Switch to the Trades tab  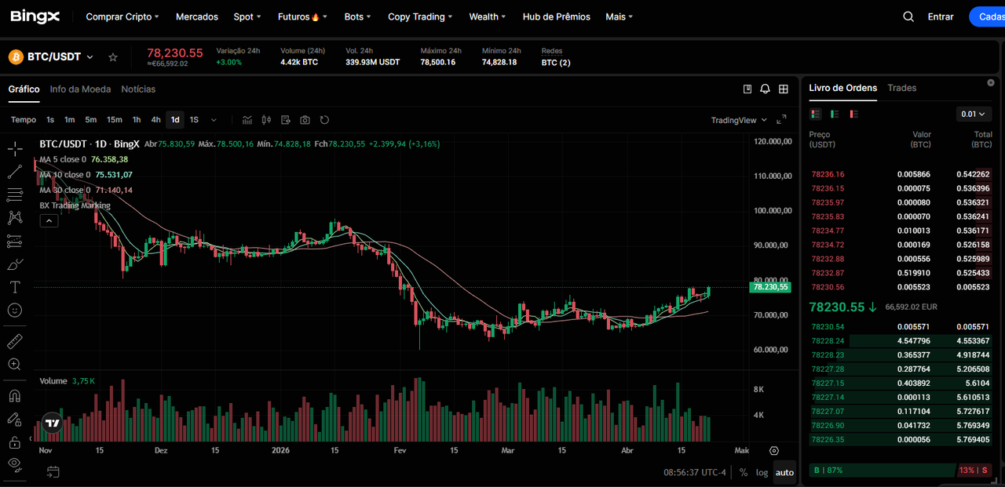(901, 88)
